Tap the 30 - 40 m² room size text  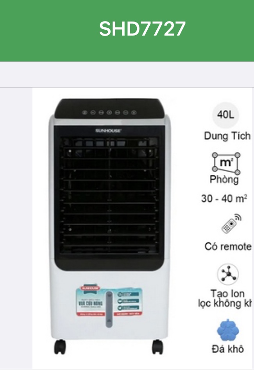(224, 198)
